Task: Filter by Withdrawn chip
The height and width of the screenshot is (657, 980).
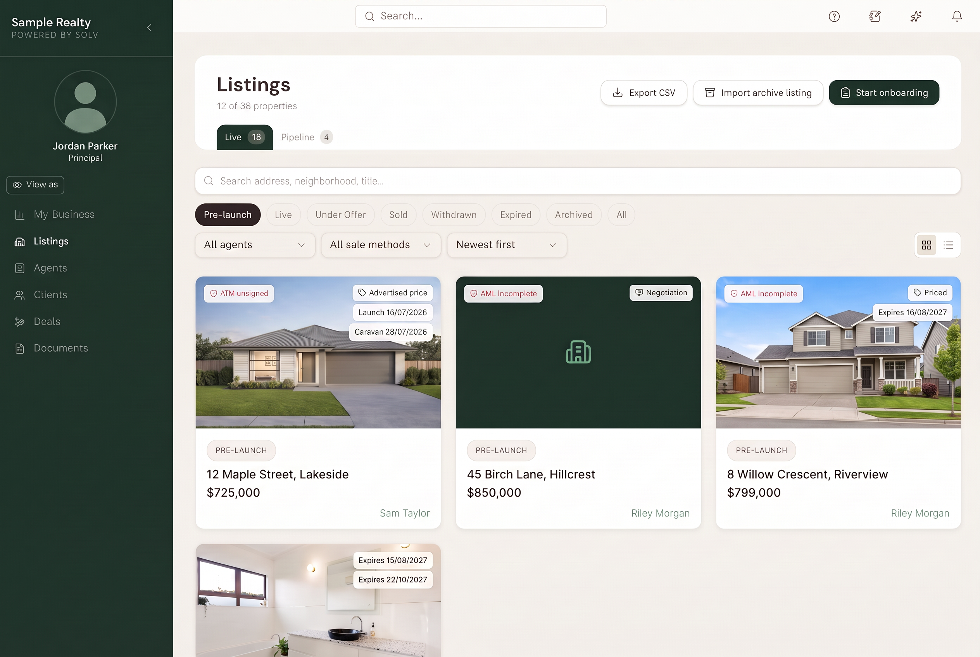Action: [x=454, y=215]
